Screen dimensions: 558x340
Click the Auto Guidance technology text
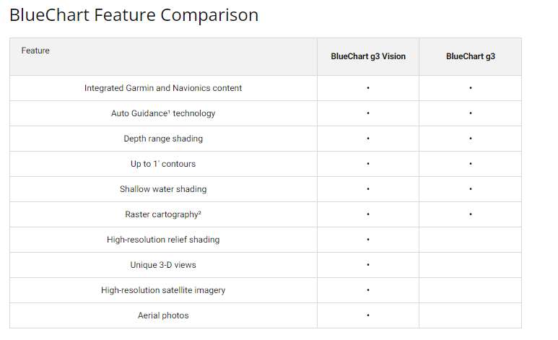(x=163, y=113)
